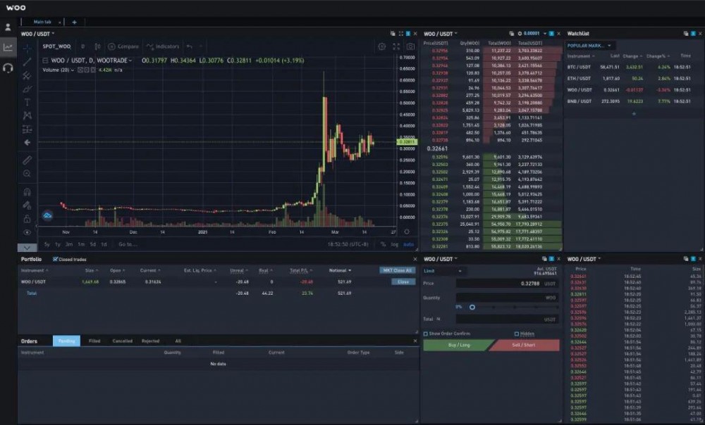
Task: Select the trend line drawing tool
Action: pos(27,62)
